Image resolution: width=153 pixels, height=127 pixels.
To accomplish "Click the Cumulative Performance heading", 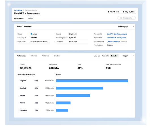I will pyautogui.click(x=26, y=75).
